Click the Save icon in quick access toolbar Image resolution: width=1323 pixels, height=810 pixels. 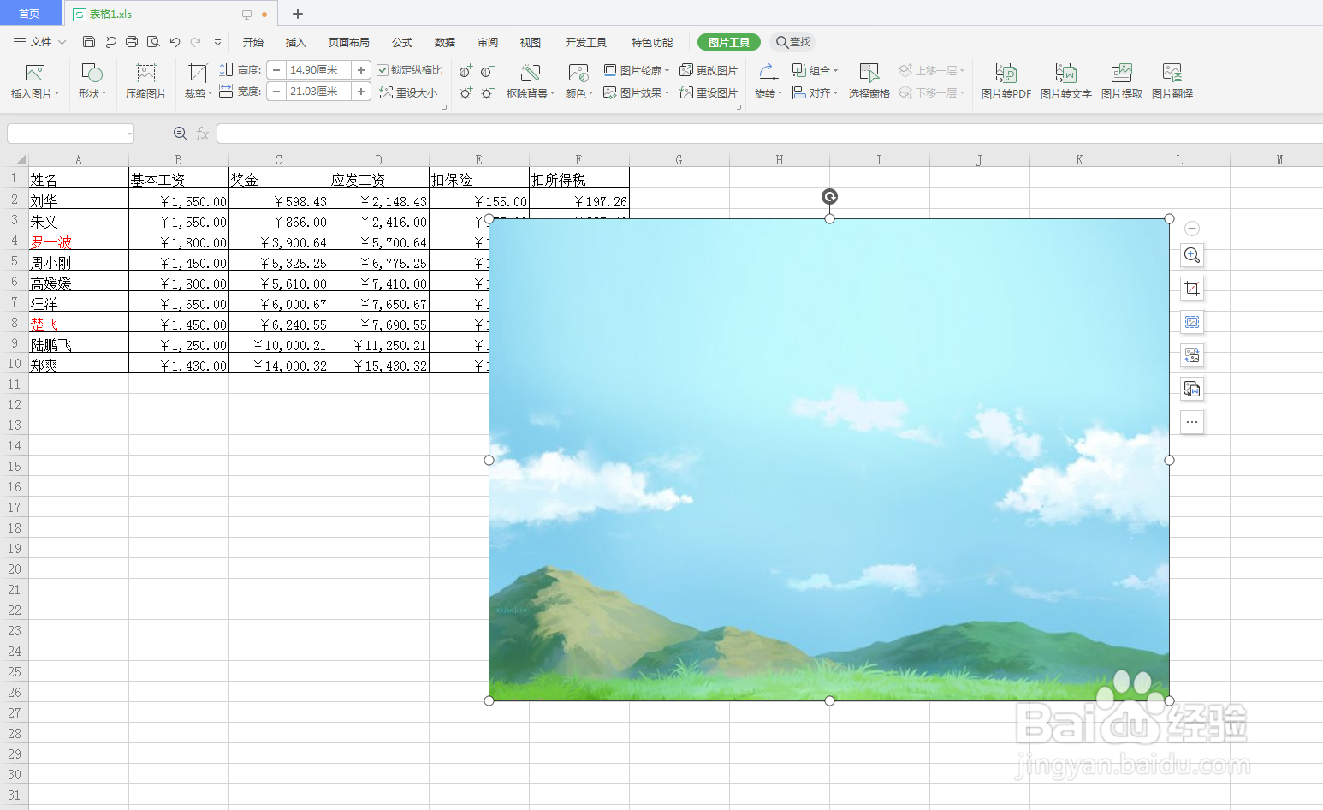click(89, 42)
